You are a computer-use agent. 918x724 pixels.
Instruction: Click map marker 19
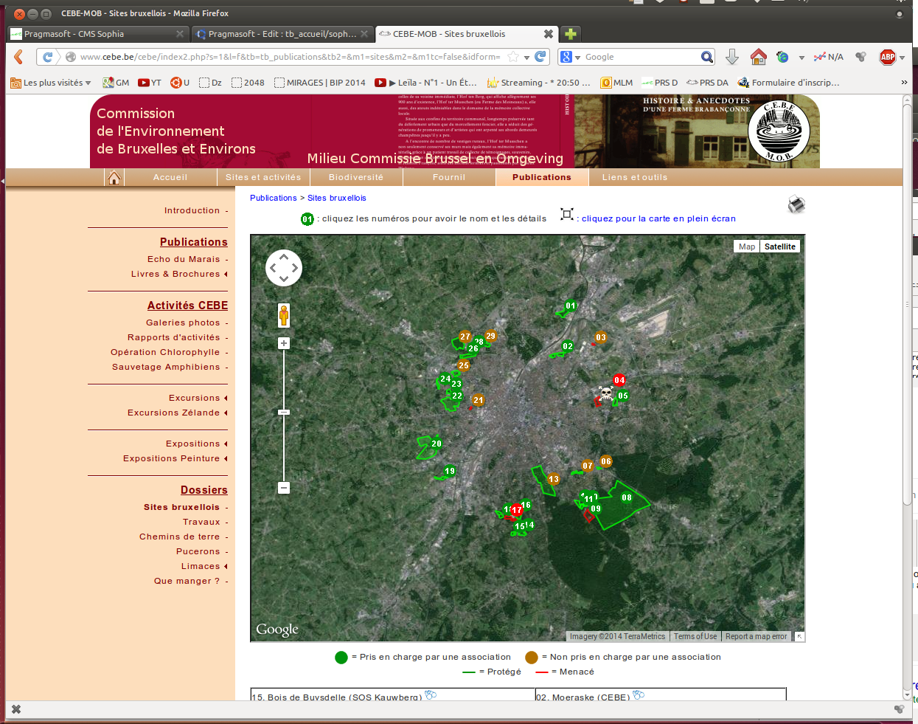click(450, 471)
